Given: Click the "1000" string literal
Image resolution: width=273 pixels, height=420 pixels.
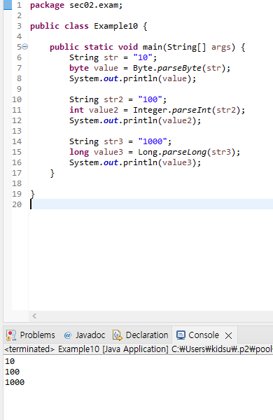Looking at the screenshot, I should point(153,141).
